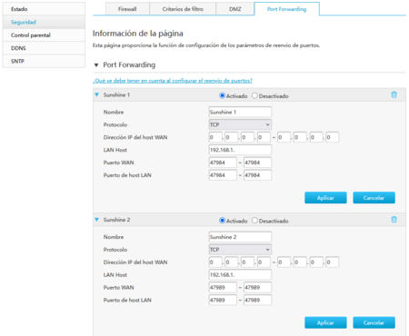Select the Port Forwarding tab
This screenshot has height=336, width=409.
[x=286, y=9]
